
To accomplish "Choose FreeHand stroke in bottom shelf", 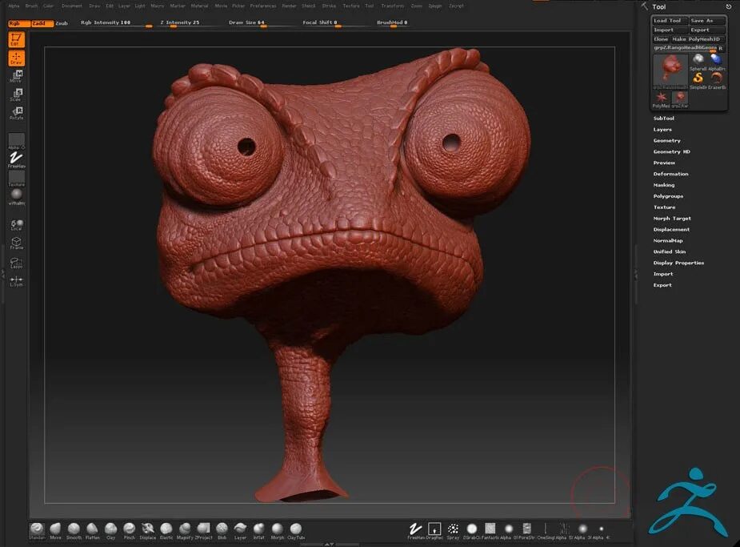I will click(415, 529).
